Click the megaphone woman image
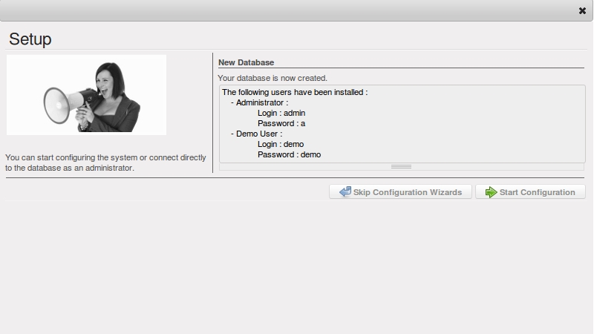The width and height of the screenshot is (594, 334). coord(86,95)
